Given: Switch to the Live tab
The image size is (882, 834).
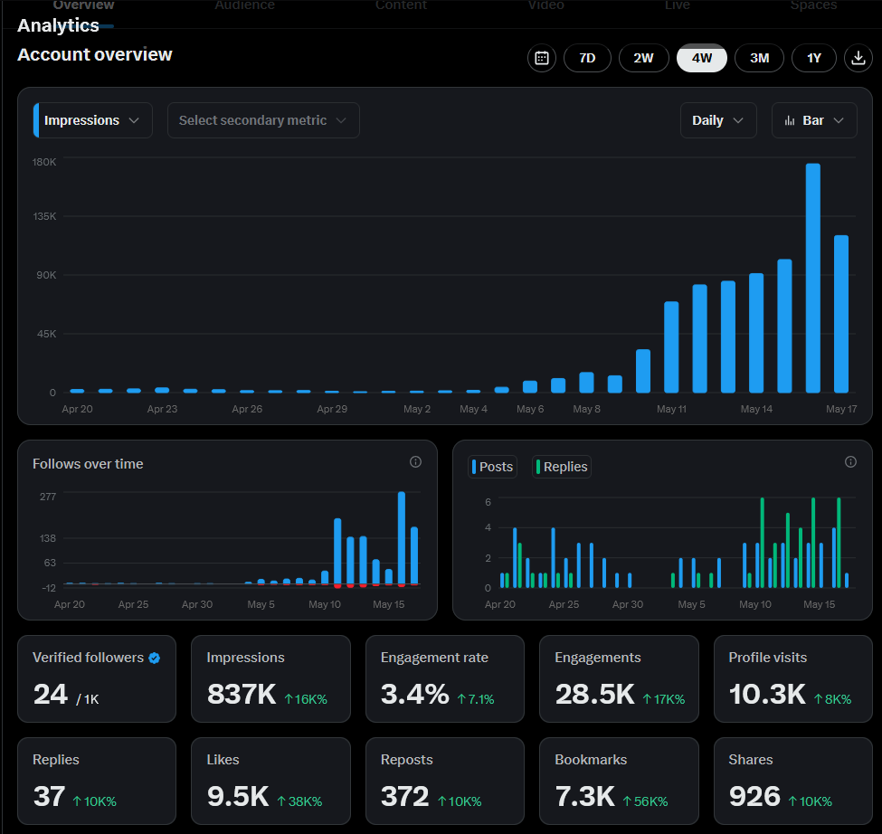Looking at the screenshot, I should 678,5.
